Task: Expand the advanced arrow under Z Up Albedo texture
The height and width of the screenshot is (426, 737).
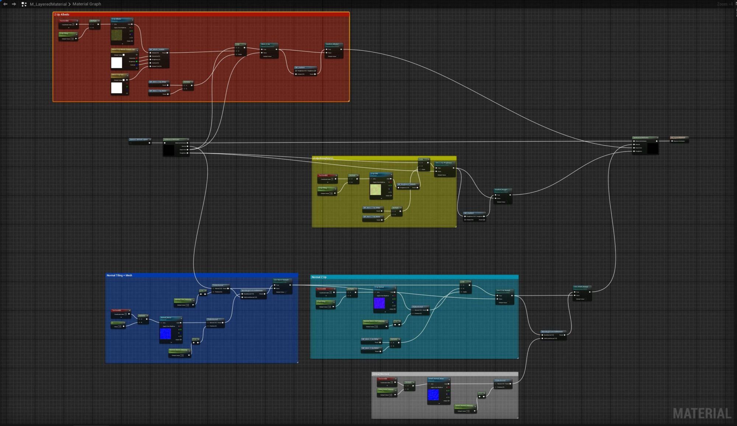Action: point(122,44)
